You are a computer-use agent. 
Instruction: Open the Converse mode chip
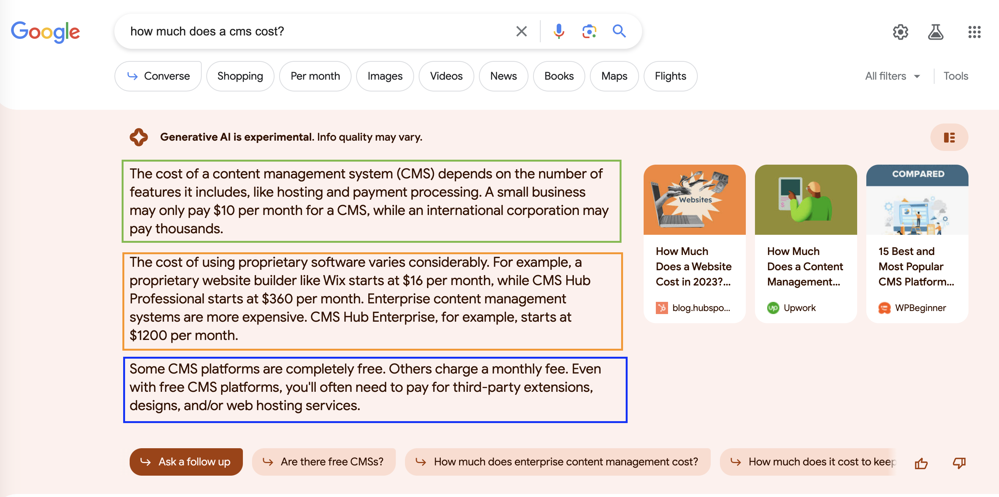(x=158, y=76)
